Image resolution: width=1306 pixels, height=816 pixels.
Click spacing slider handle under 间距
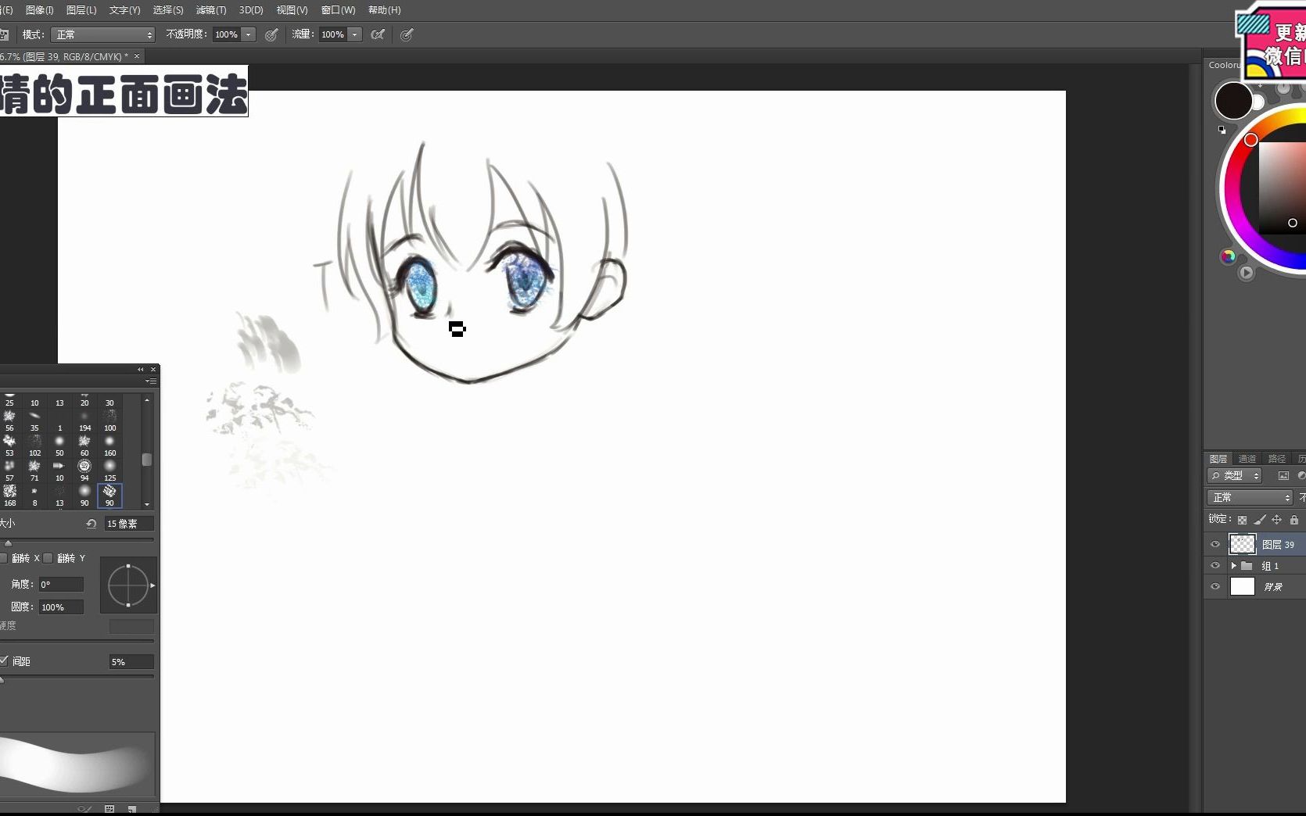coord(2,680)
